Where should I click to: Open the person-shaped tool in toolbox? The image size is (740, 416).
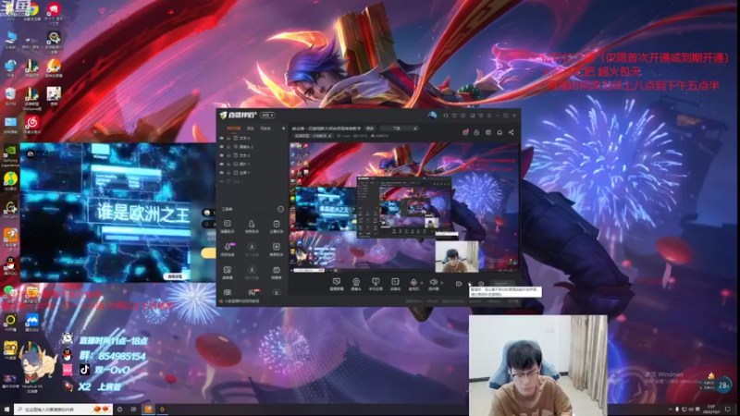click(252, 226)
